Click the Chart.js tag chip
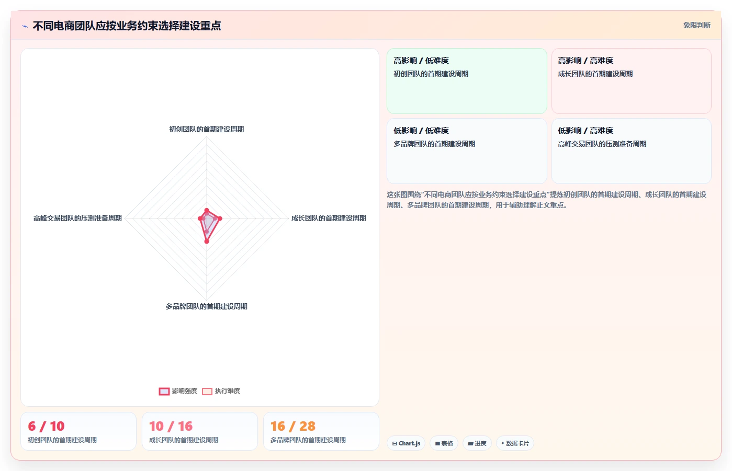This screenshot has height=471, width=732. [x=406, y=443]
